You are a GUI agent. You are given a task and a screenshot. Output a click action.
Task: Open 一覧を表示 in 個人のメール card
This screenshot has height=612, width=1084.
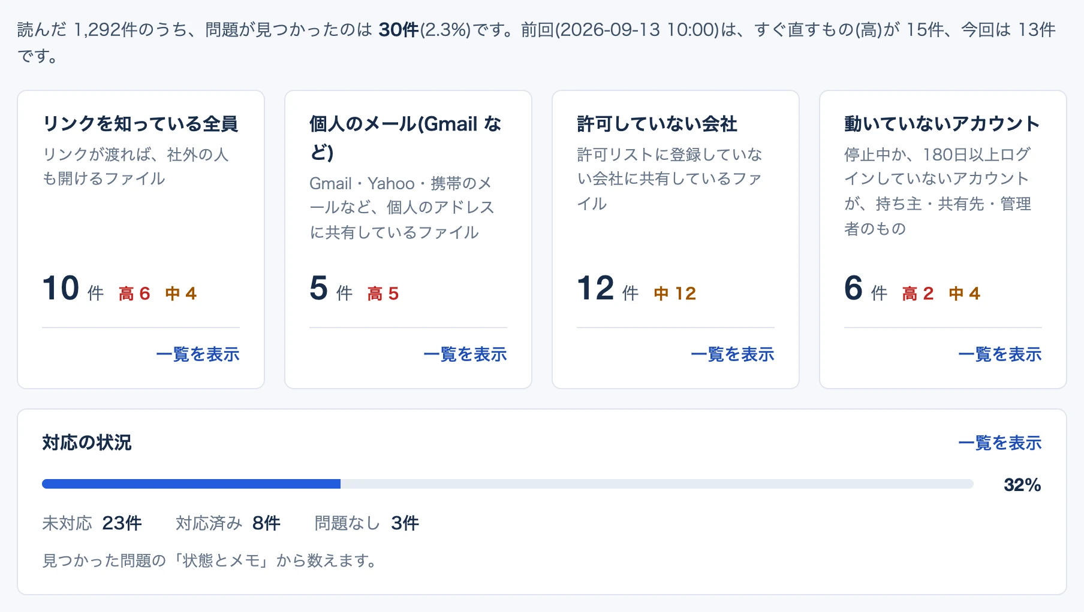[x=465, y=354]
